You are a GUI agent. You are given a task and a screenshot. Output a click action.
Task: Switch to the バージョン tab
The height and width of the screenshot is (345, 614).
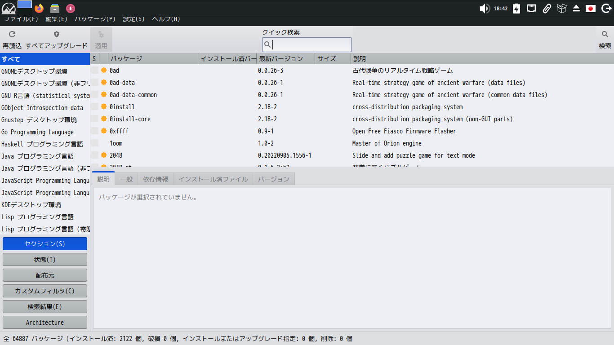274,179
